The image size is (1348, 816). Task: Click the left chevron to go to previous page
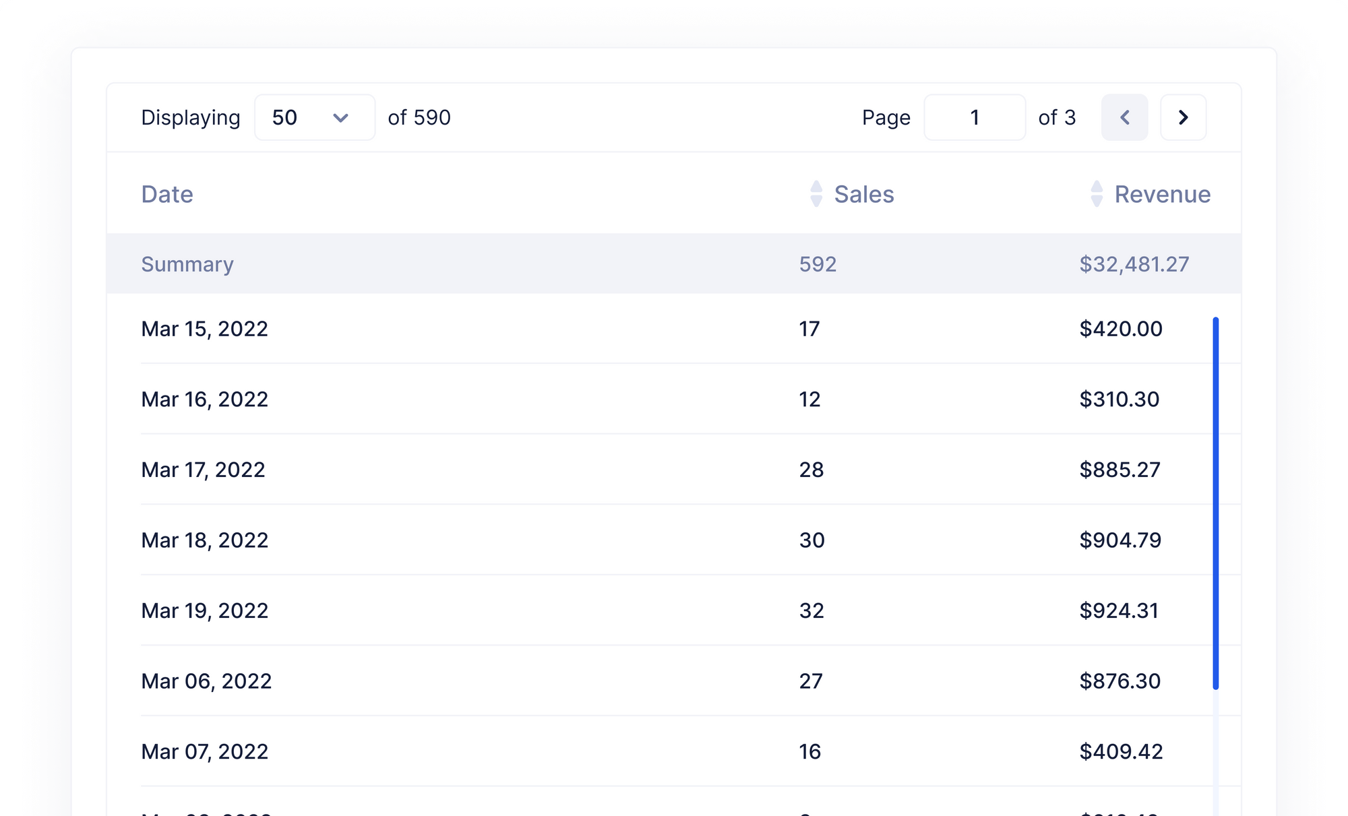coord(1124,117)
